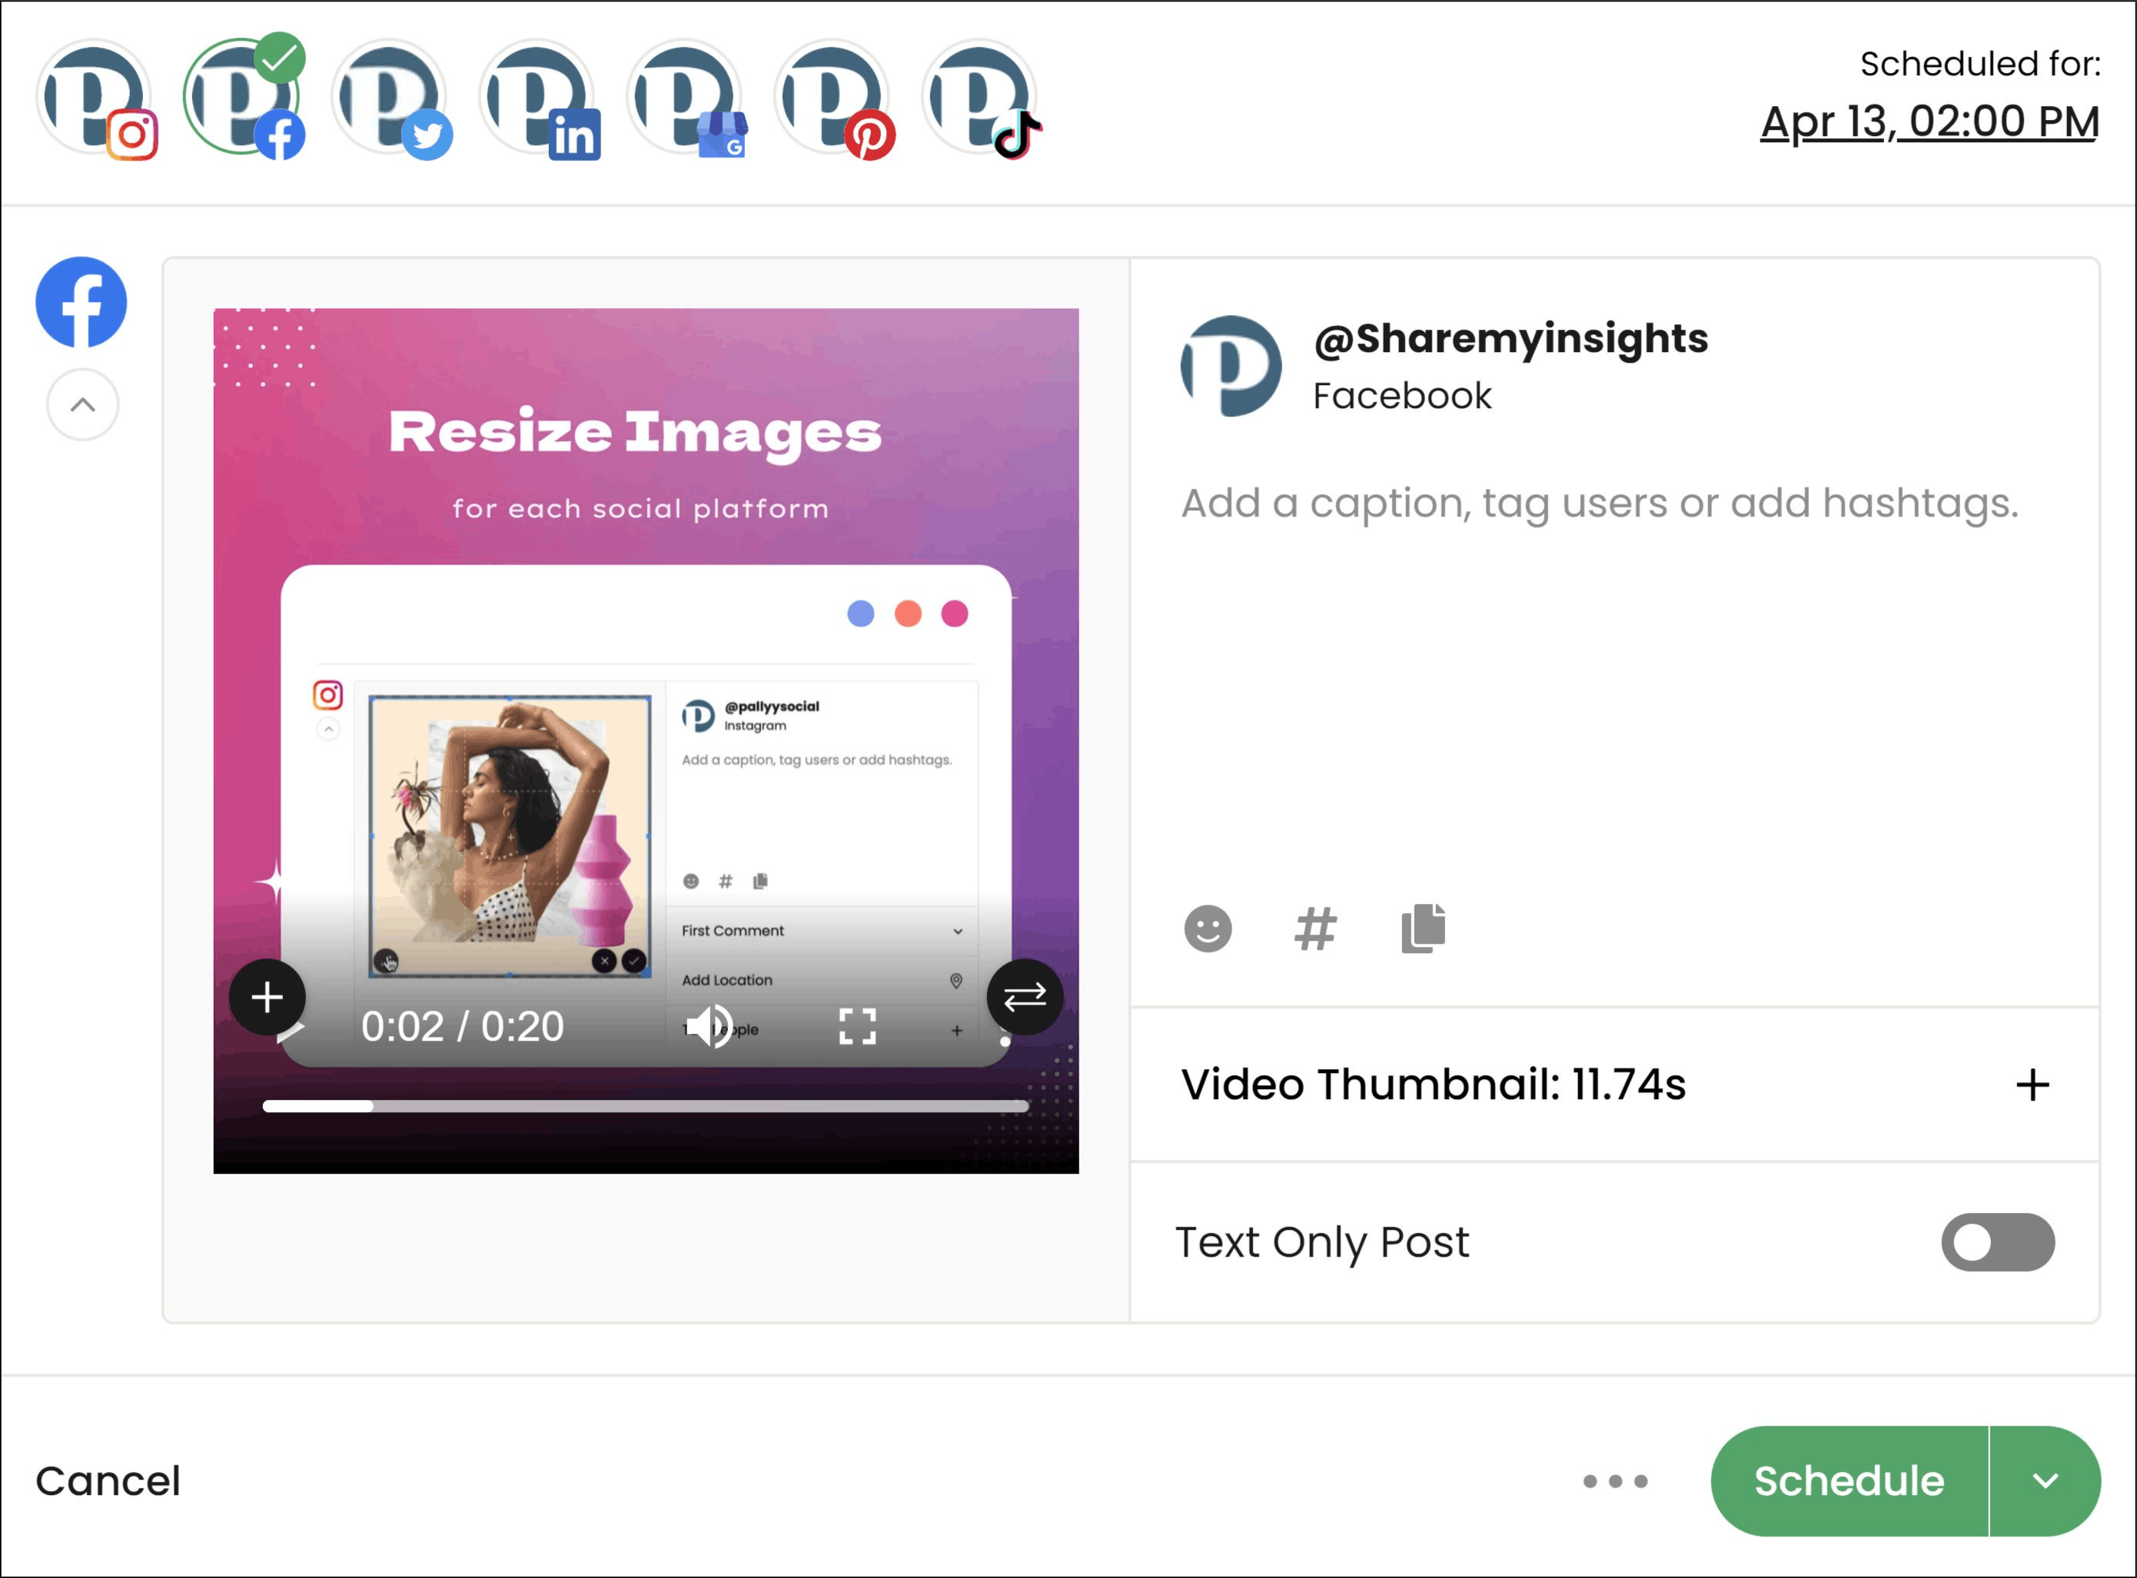Open the three-dot more options menu
Screen dimensions: 2137x1578
pyautogui.click(x=1615, y=1481)
